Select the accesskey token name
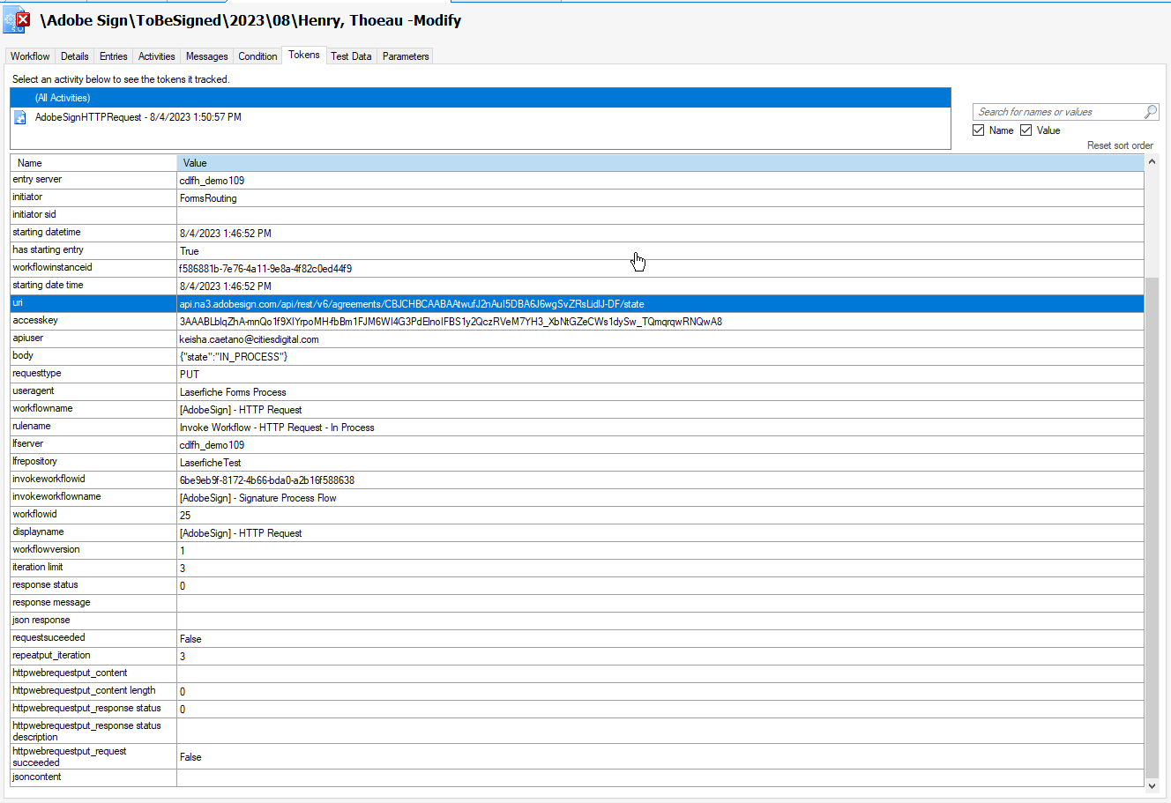This screenshot has height=803, width=1171. coord(35,321)
